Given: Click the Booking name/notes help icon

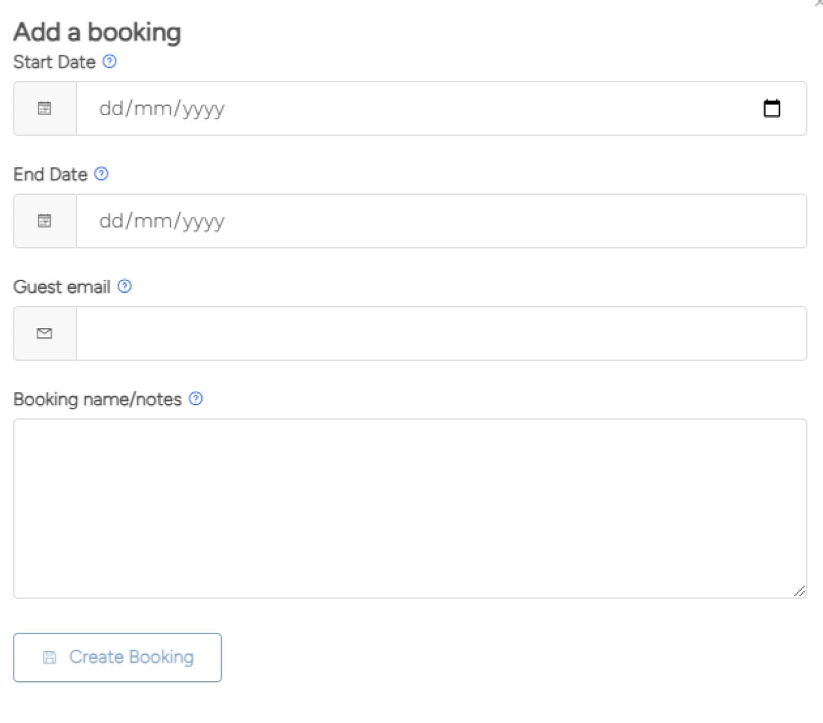Looking at the screenshot, I should pos(196,399).
